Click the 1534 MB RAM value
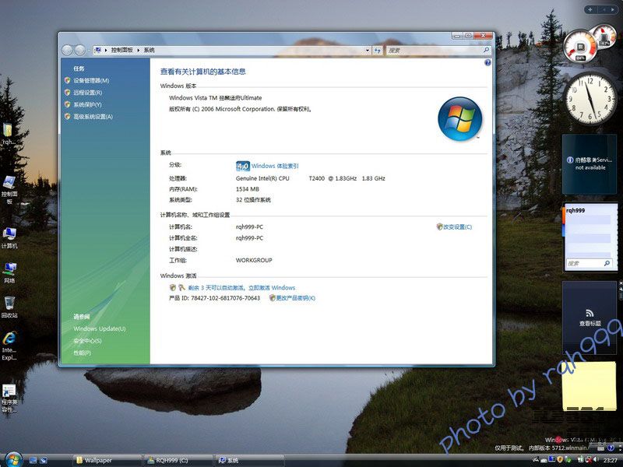Viewport: 623px width, 467px height. point(248,189)
